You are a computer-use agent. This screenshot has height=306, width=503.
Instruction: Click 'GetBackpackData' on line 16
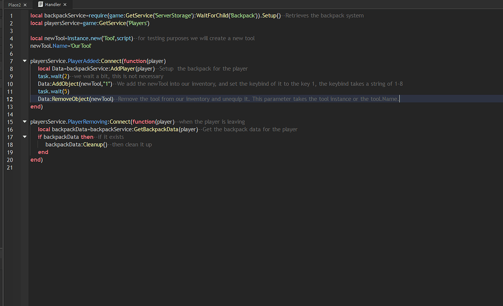[x=156, y=129]
